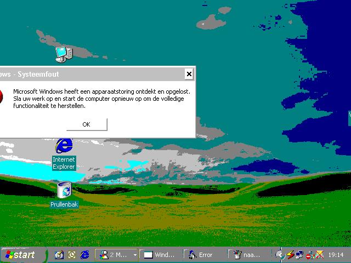351x263 pixels.
Task: Switch to the 'naa...' Paint taskbar window
Action: [249, 255]
